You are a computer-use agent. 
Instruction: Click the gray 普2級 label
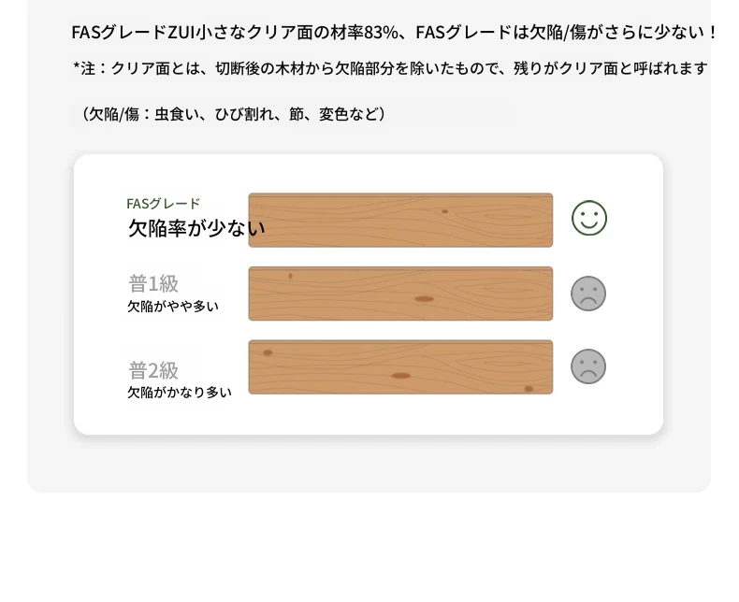[x=153, y=370]
